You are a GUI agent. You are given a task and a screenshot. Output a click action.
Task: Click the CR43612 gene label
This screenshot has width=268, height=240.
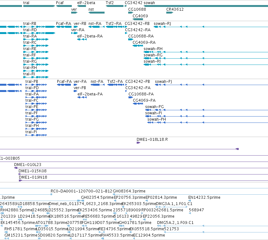click(175, 9)
